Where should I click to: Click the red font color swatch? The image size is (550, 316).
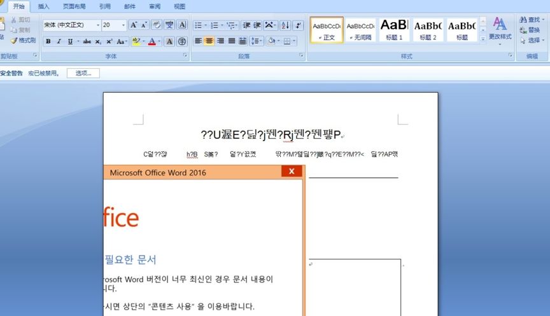152,41
